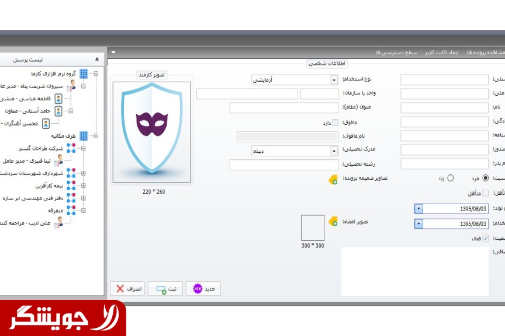Click the شرکت طراحان گستر organization icon
This screenshot has width=505, height=336.
(x=71, y=148)
